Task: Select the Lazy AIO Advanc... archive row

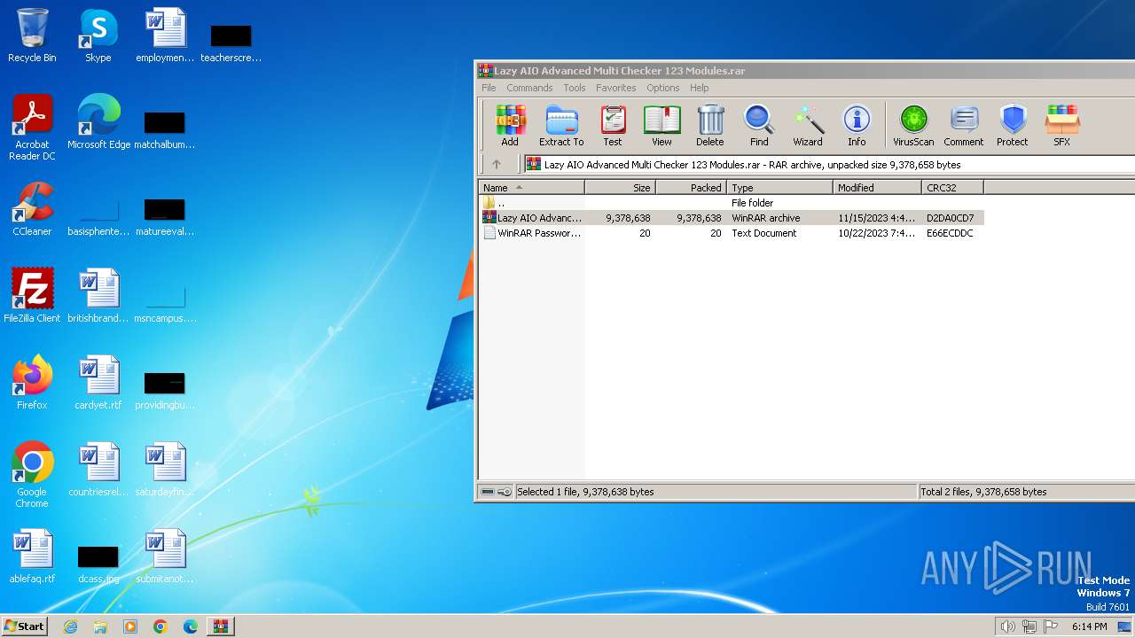Action: [732, 218]
